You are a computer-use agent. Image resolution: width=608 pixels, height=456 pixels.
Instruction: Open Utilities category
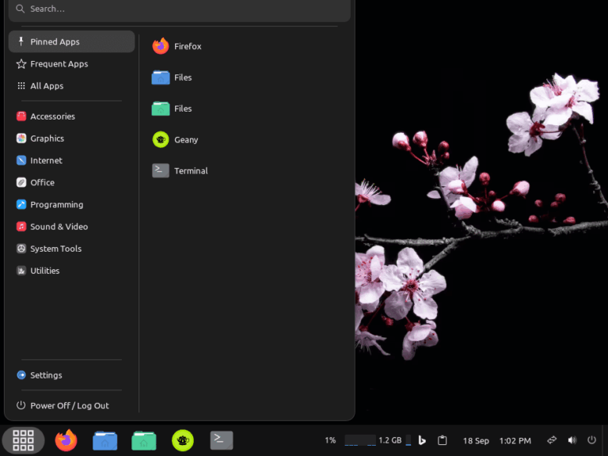pyautogui.click(x=72, y=271)
